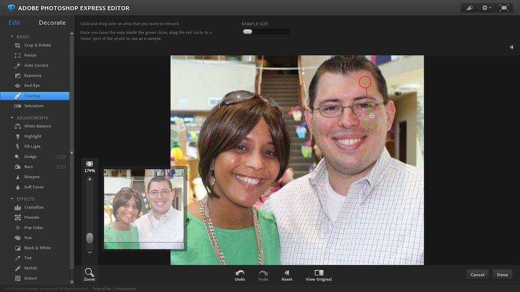Toggle View Original comparison
Image resolution: width=520 pixels, height=292 pixels.
click(319, 275)
